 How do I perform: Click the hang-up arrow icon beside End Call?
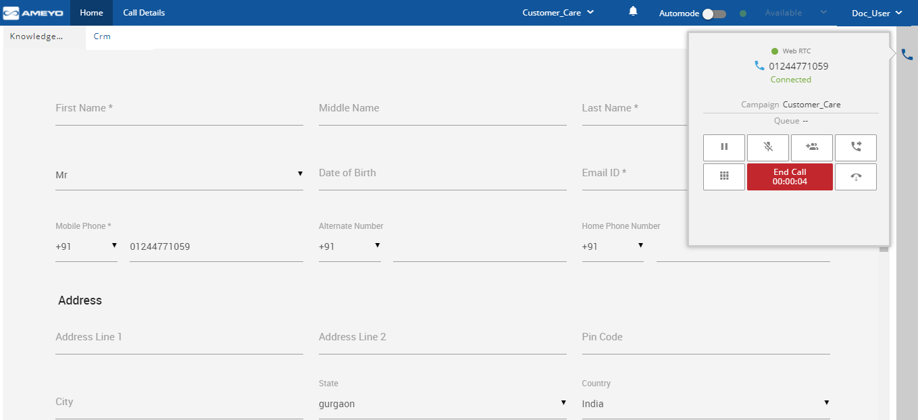pos(855,177)
